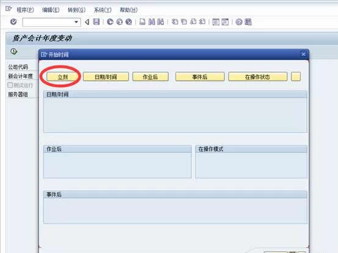The width and height of the screenshot is (338, 253).
Task: Toggle the 测试运行 checkbox
Action: pos(10,85)
